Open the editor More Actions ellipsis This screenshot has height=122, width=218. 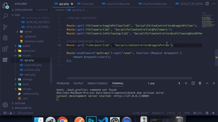[214, 4]
